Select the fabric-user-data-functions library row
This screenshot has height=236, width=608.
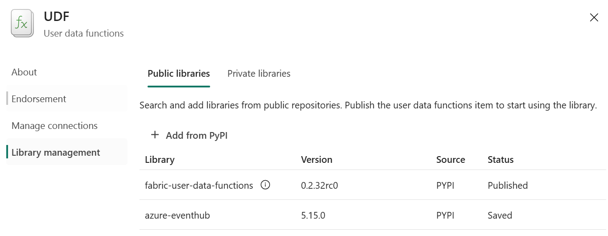pos(373,185)
